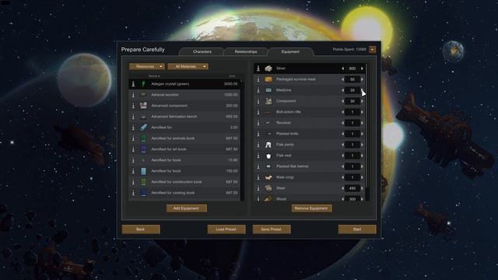Increase Packaged survival meal count
498x280 pixels.
(362, 79)
